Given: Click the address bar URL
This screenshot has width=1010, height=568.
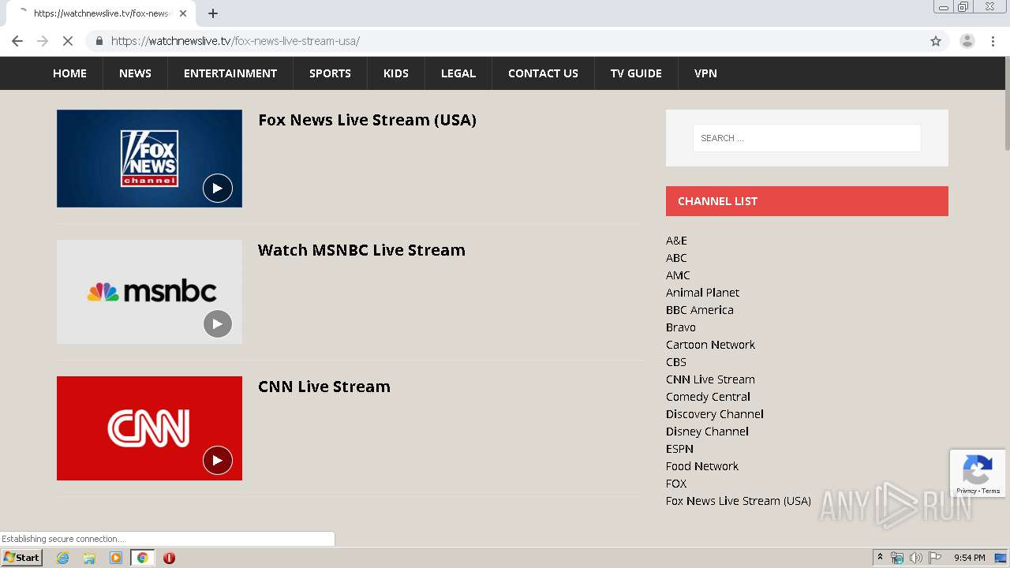Looking at the screenshot, I should coord(235,41).
